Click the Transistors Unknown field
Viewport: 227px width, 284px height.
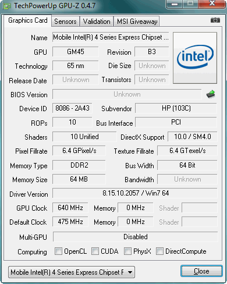tap(152, 80)
